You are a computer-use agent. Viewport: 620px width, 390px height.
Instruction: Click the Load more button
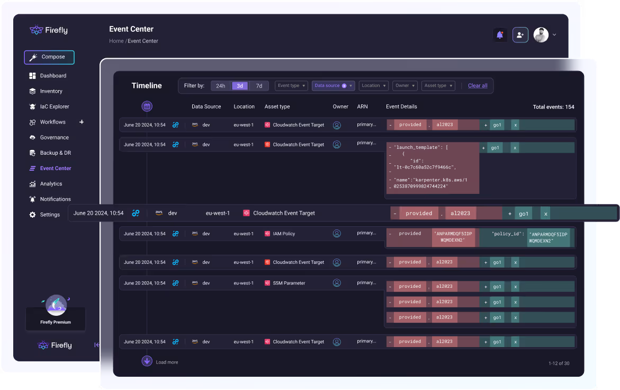point(160,361)
